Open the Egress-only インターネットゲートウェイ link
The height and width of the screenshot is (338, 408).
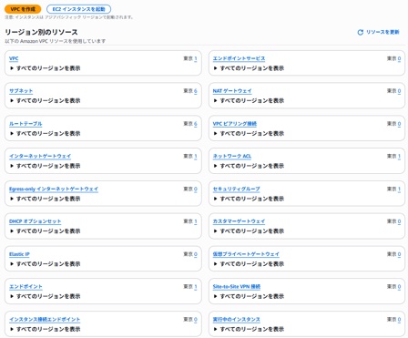[x=54, y=189]
